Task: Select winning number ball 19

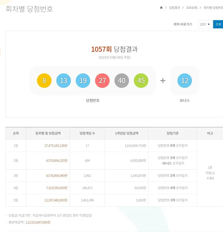Action: [x=83, y=81]
